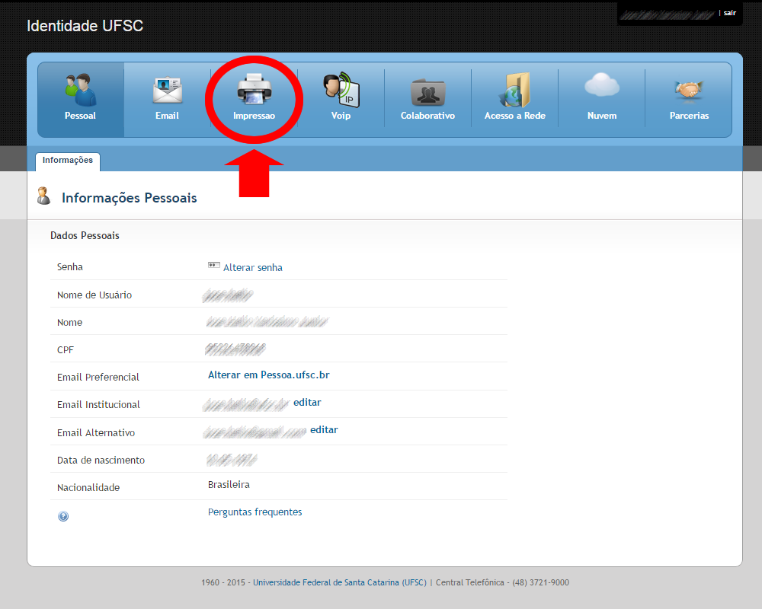The image size is (762, 609).
Task: Open the Acesso a Rede icon
Action: 514,90
